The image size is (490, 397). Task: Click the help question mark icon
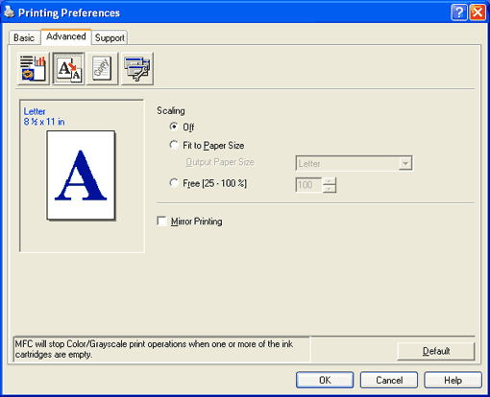(458, 12)
